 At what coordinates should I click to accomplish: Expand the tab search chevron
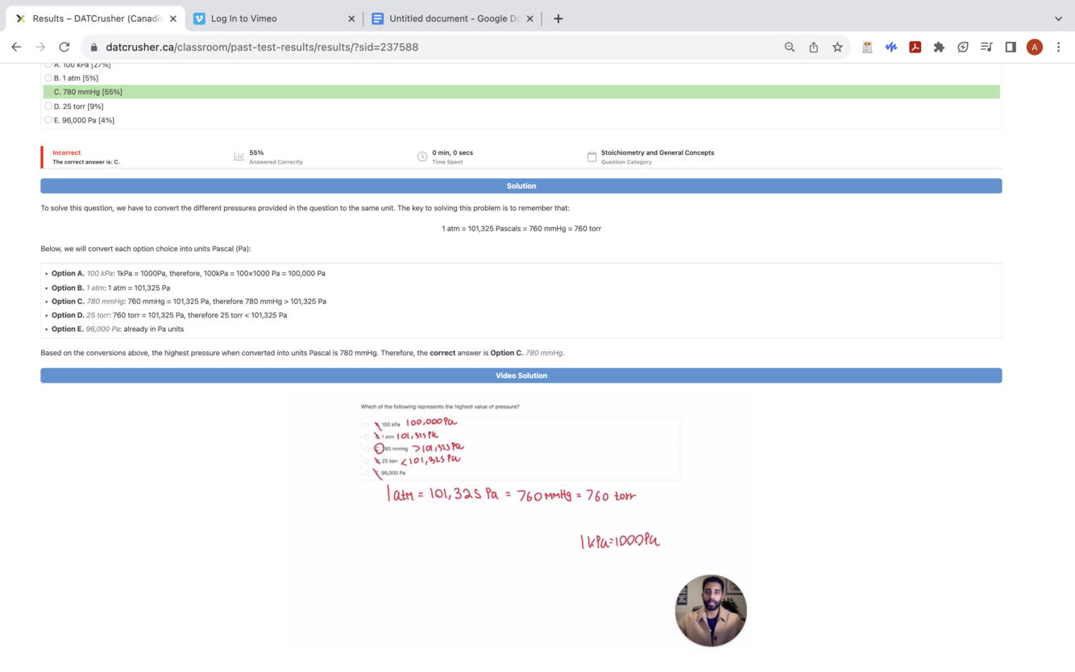pyautogui.click(x=1058, y=19)
